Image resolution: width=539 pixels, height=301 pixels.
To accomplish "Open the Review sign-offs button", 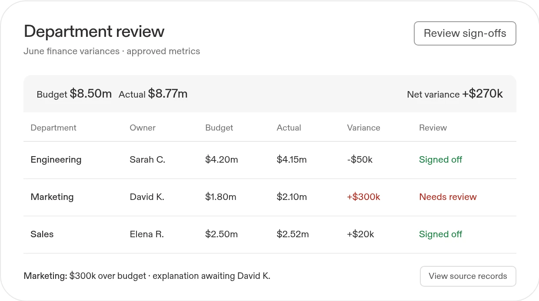I will click(465, 33).
